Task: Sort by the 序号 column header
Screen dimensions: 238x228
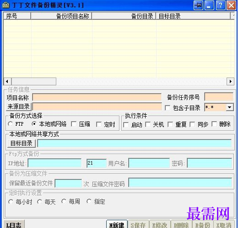Action: pos(17,16)
